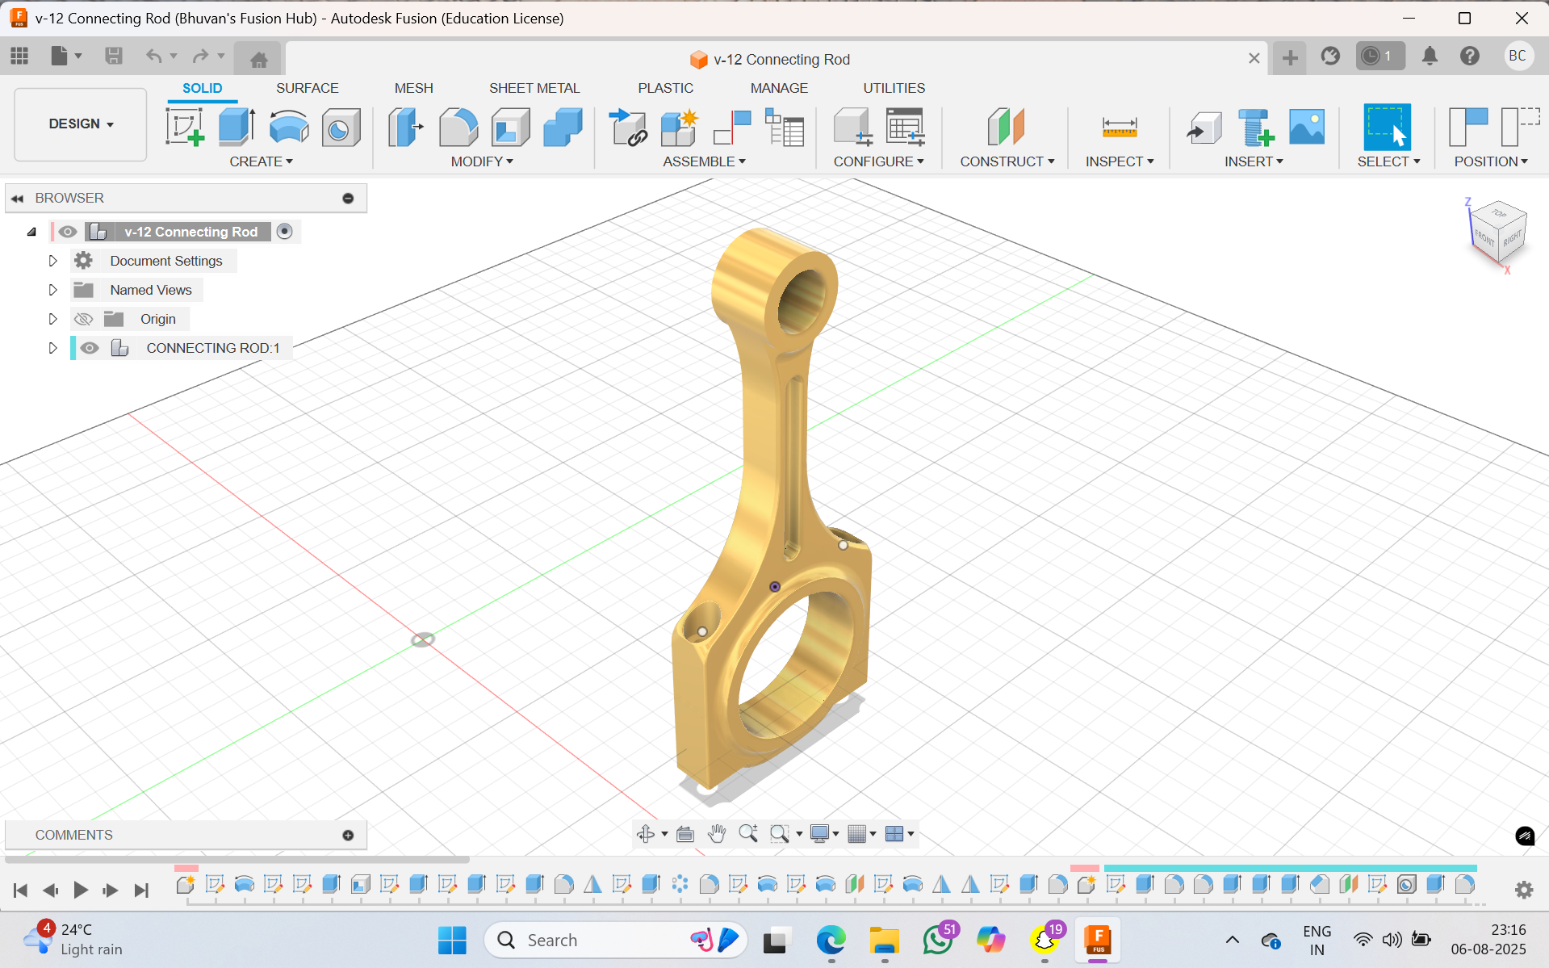
Task: Open the Help question mark
Action: (x=1470, y=56)
